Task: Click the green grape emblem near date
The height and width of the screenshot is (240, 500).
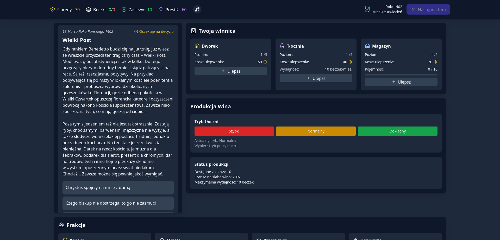Action: [367, 9]
